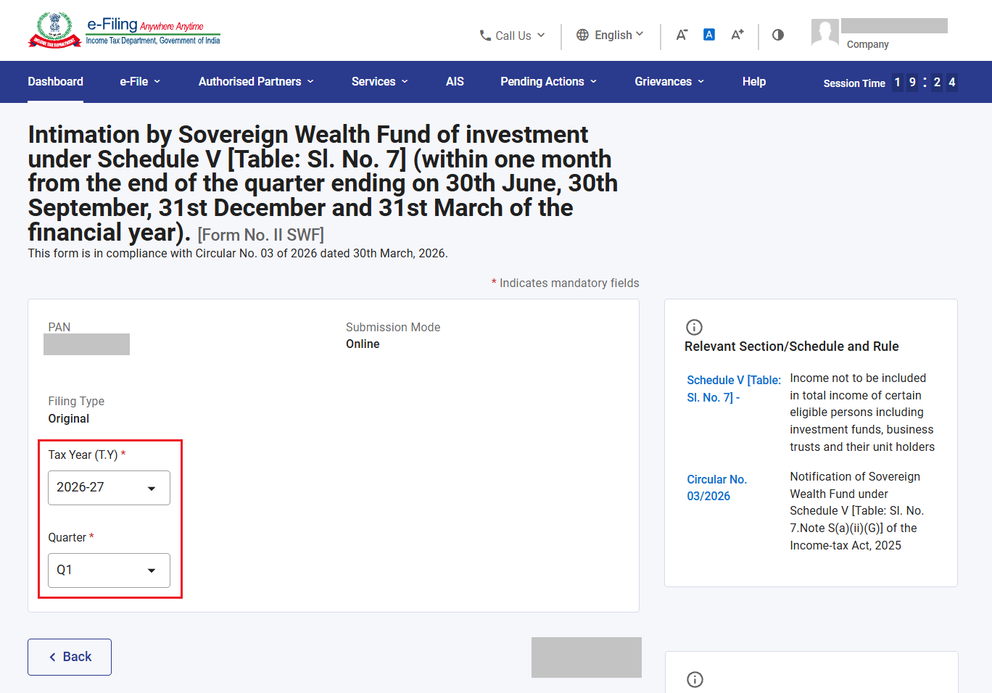Click the e-Filing Income Tax Department logo

(x=124, y=30)
